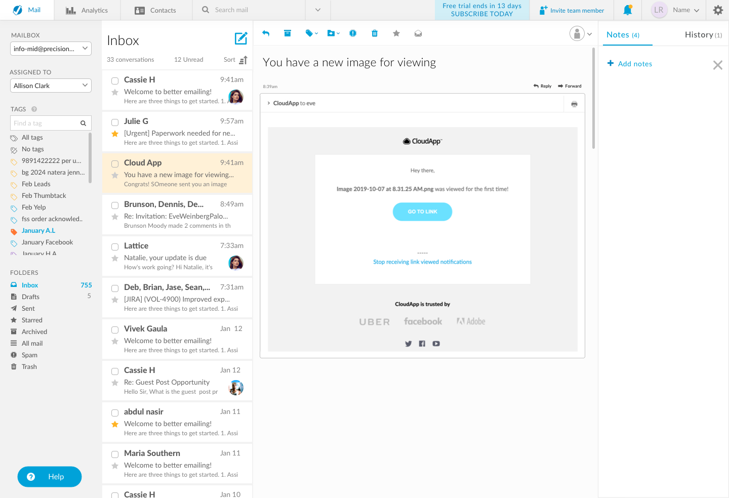Check the Brunson, Dennis conversation checkbox
729x498 pixels.
[115, 205]
